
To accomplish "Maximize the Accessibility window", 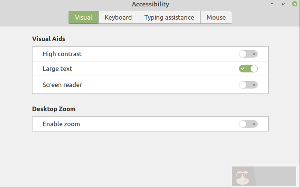I will click(x=283, y=4).
